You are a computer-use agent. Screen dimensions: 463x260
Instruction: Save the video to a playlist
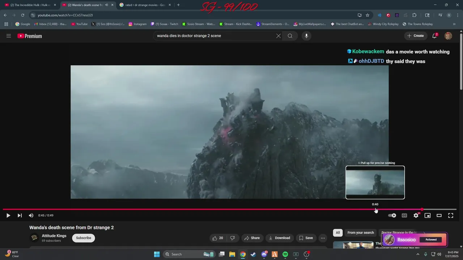306,238
